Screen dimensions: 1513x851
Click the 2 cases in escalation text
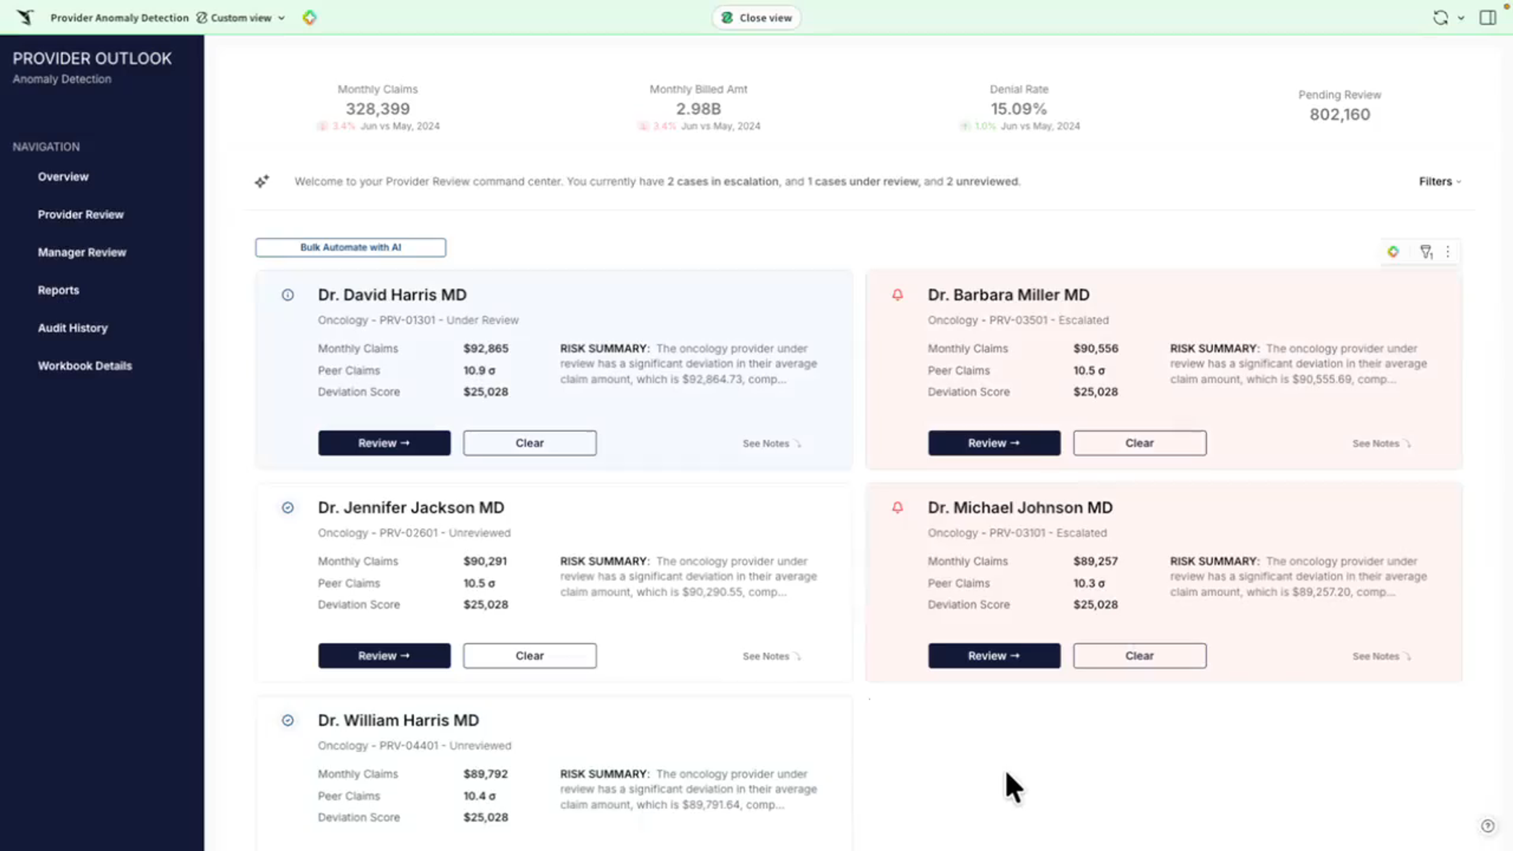click(x=723, y=182)
